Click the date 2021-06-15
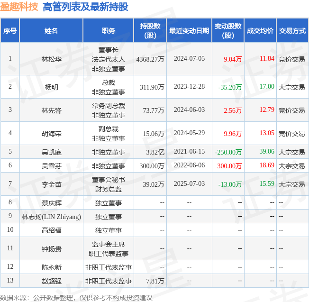The width and height of the screenshot is (309, 302). coord(189,152)
